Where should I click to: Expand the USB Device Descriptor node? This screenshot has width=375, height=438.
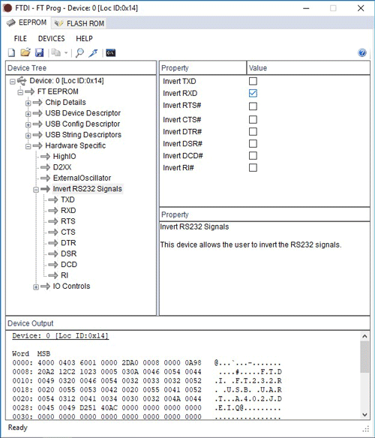[x=28, y=114]
